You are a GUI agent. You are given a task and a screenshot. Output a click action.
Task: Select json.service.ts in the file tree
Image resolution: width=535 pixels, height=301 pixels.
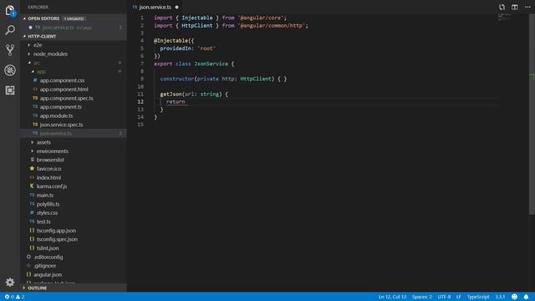point(74,134)
